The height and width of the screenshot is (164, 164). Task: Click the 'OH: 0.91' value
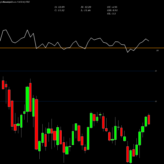tap(112, 10)
